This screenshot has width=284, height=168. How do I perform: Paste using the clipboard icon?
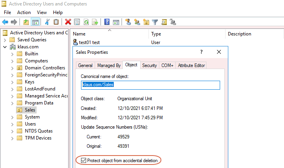pos(56,22)
